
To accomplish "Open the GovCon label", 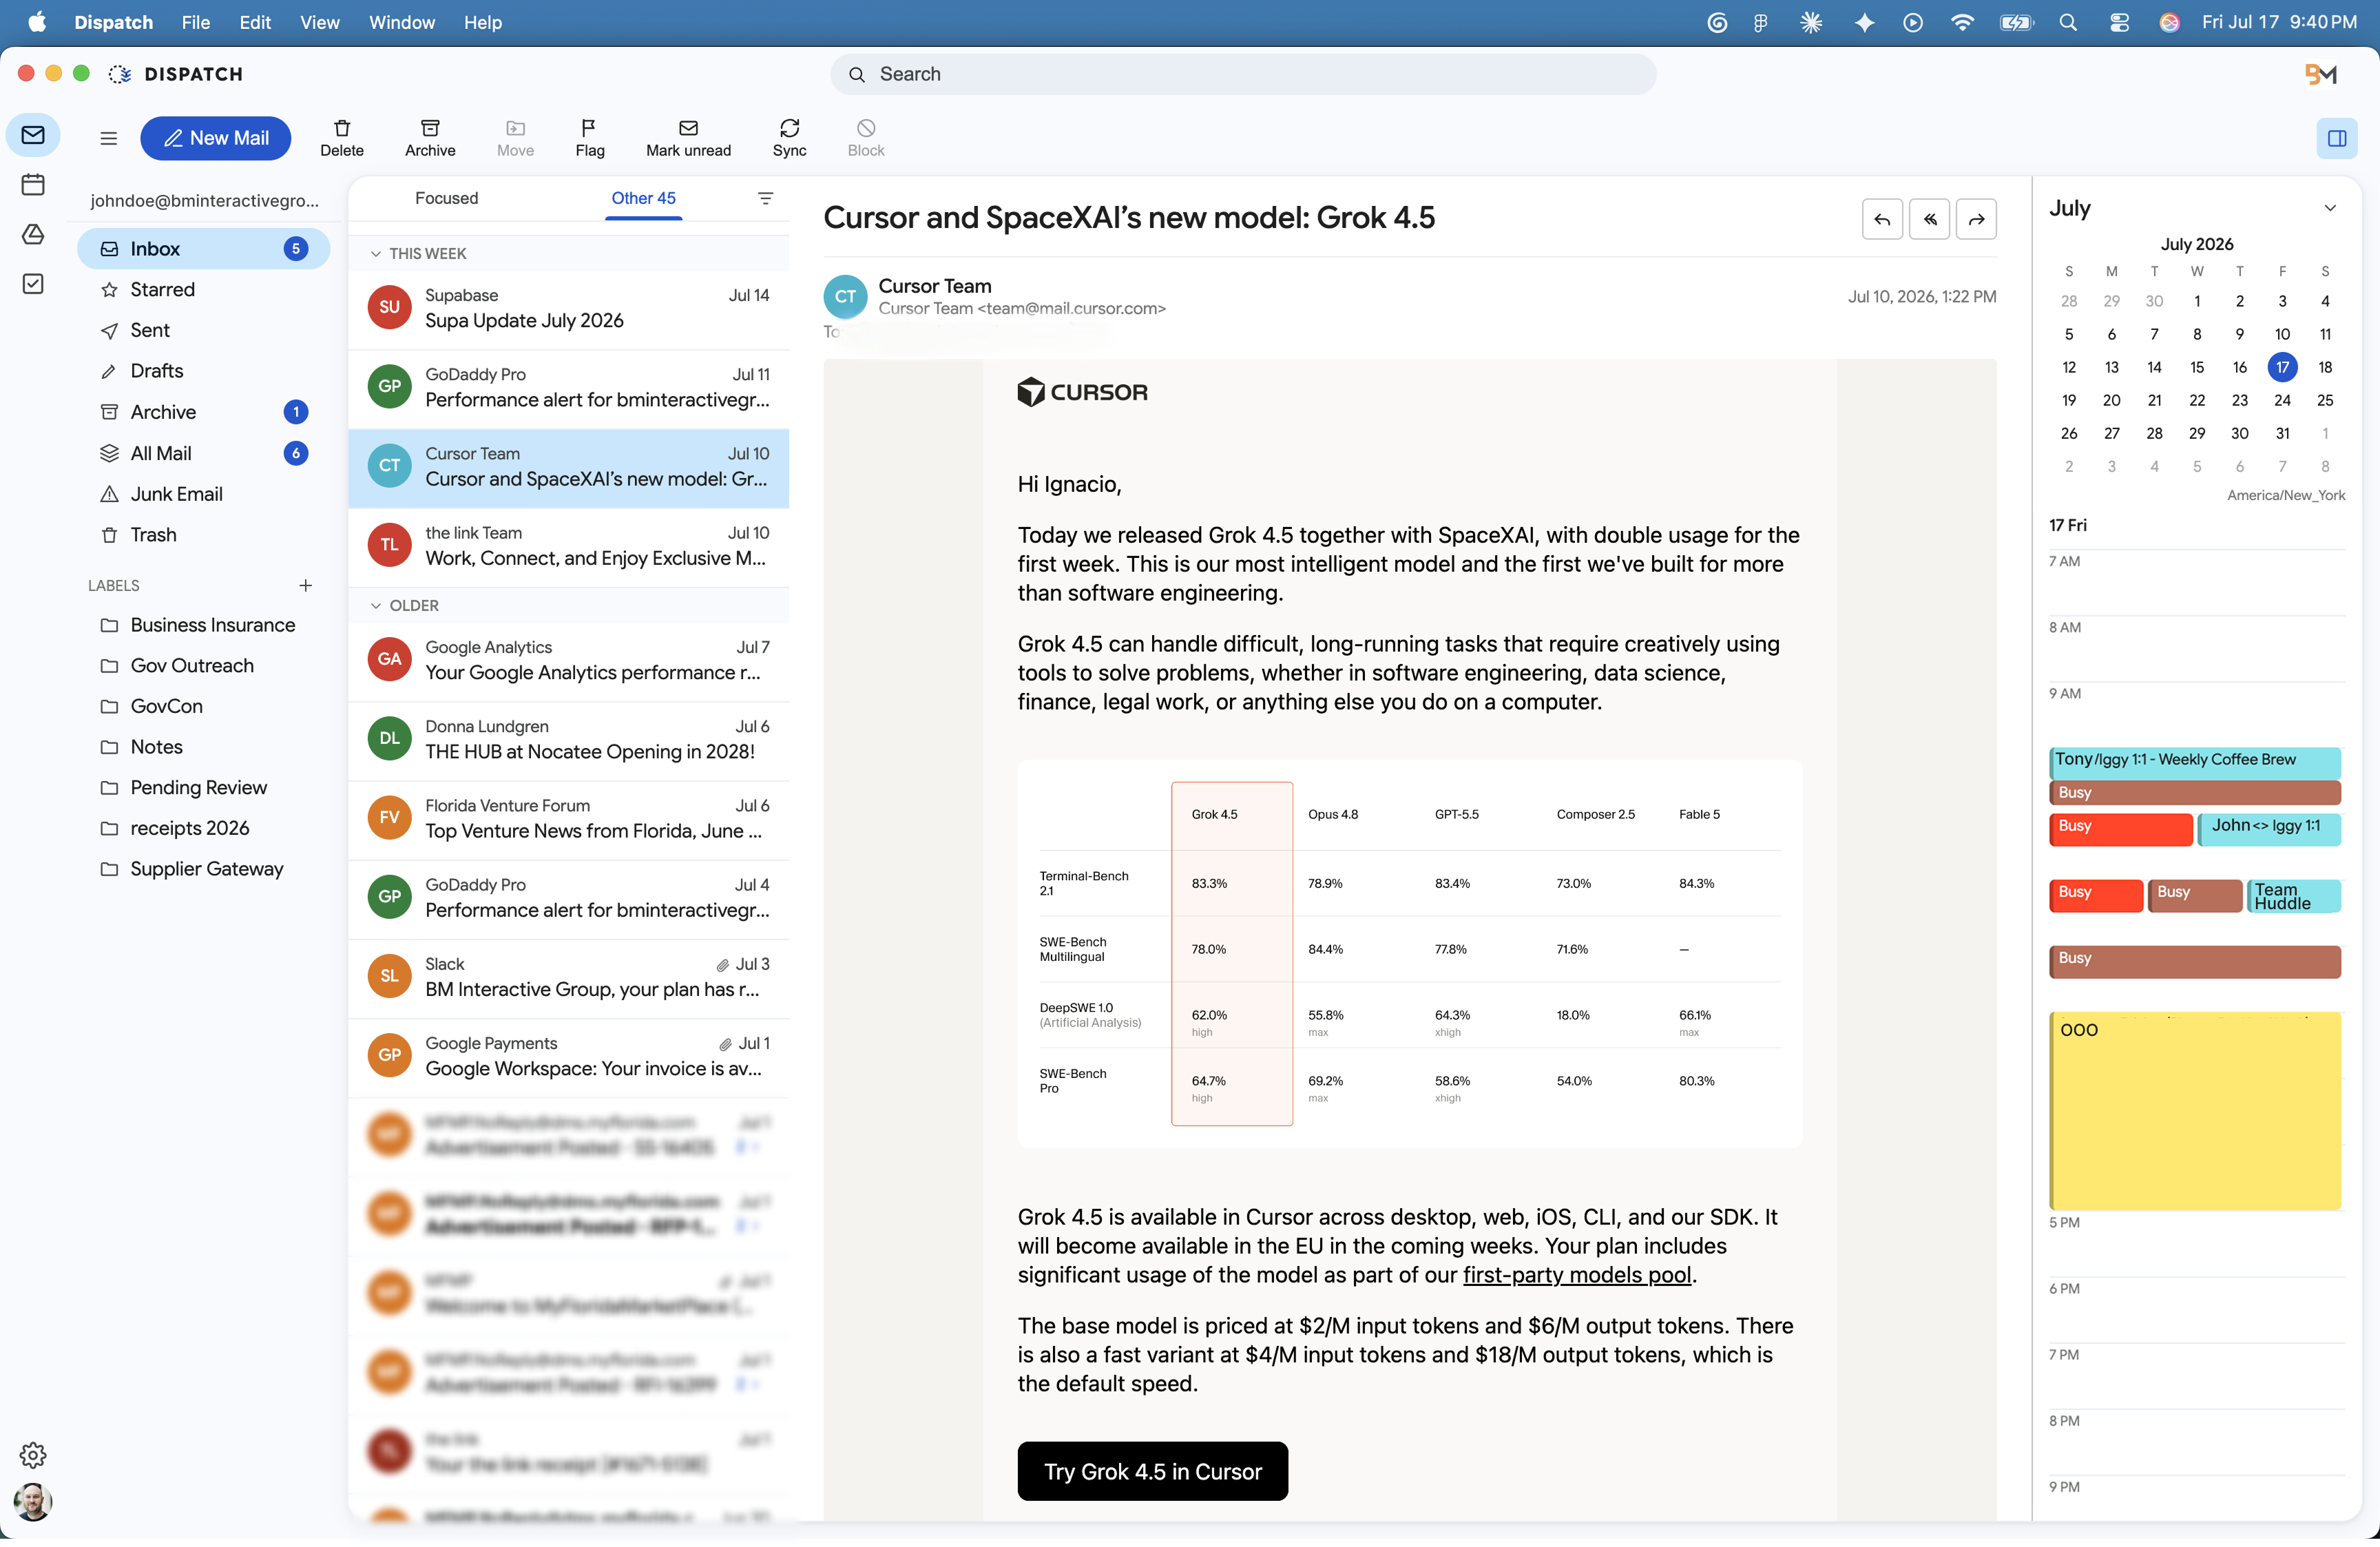I will (204, 706).
